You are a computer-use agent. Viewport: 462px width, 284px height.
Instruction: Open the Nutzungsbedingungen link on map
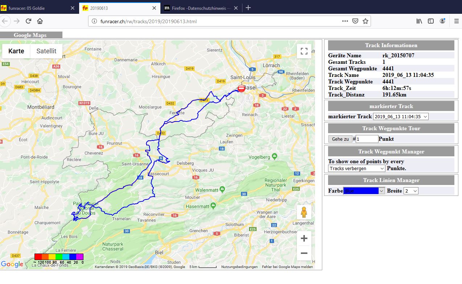(x=240, y=267)
